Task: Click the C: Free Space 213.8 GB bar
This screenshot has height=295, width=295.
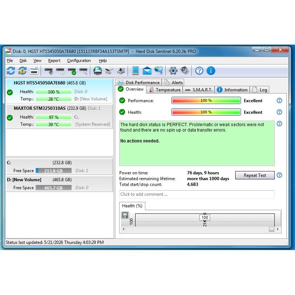Action: point(54,171)
